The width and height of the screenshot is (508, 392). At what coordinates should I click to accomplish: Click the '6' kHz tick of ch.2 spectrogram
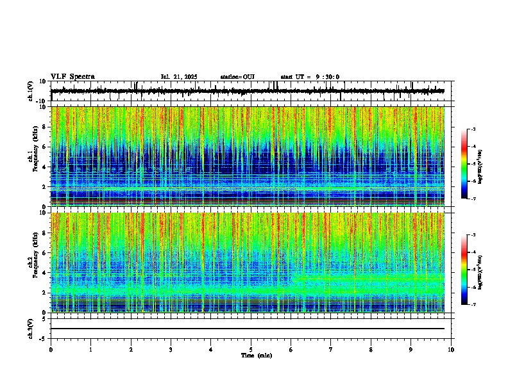pyautogui.click(x=44, y=253)
